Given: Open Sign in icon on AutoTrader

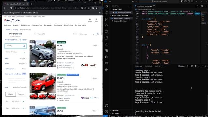Looking at the screenshot, I should 96,20.
